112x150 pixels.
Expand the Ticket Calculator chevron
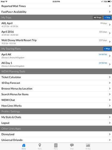[x=110, y=77]
